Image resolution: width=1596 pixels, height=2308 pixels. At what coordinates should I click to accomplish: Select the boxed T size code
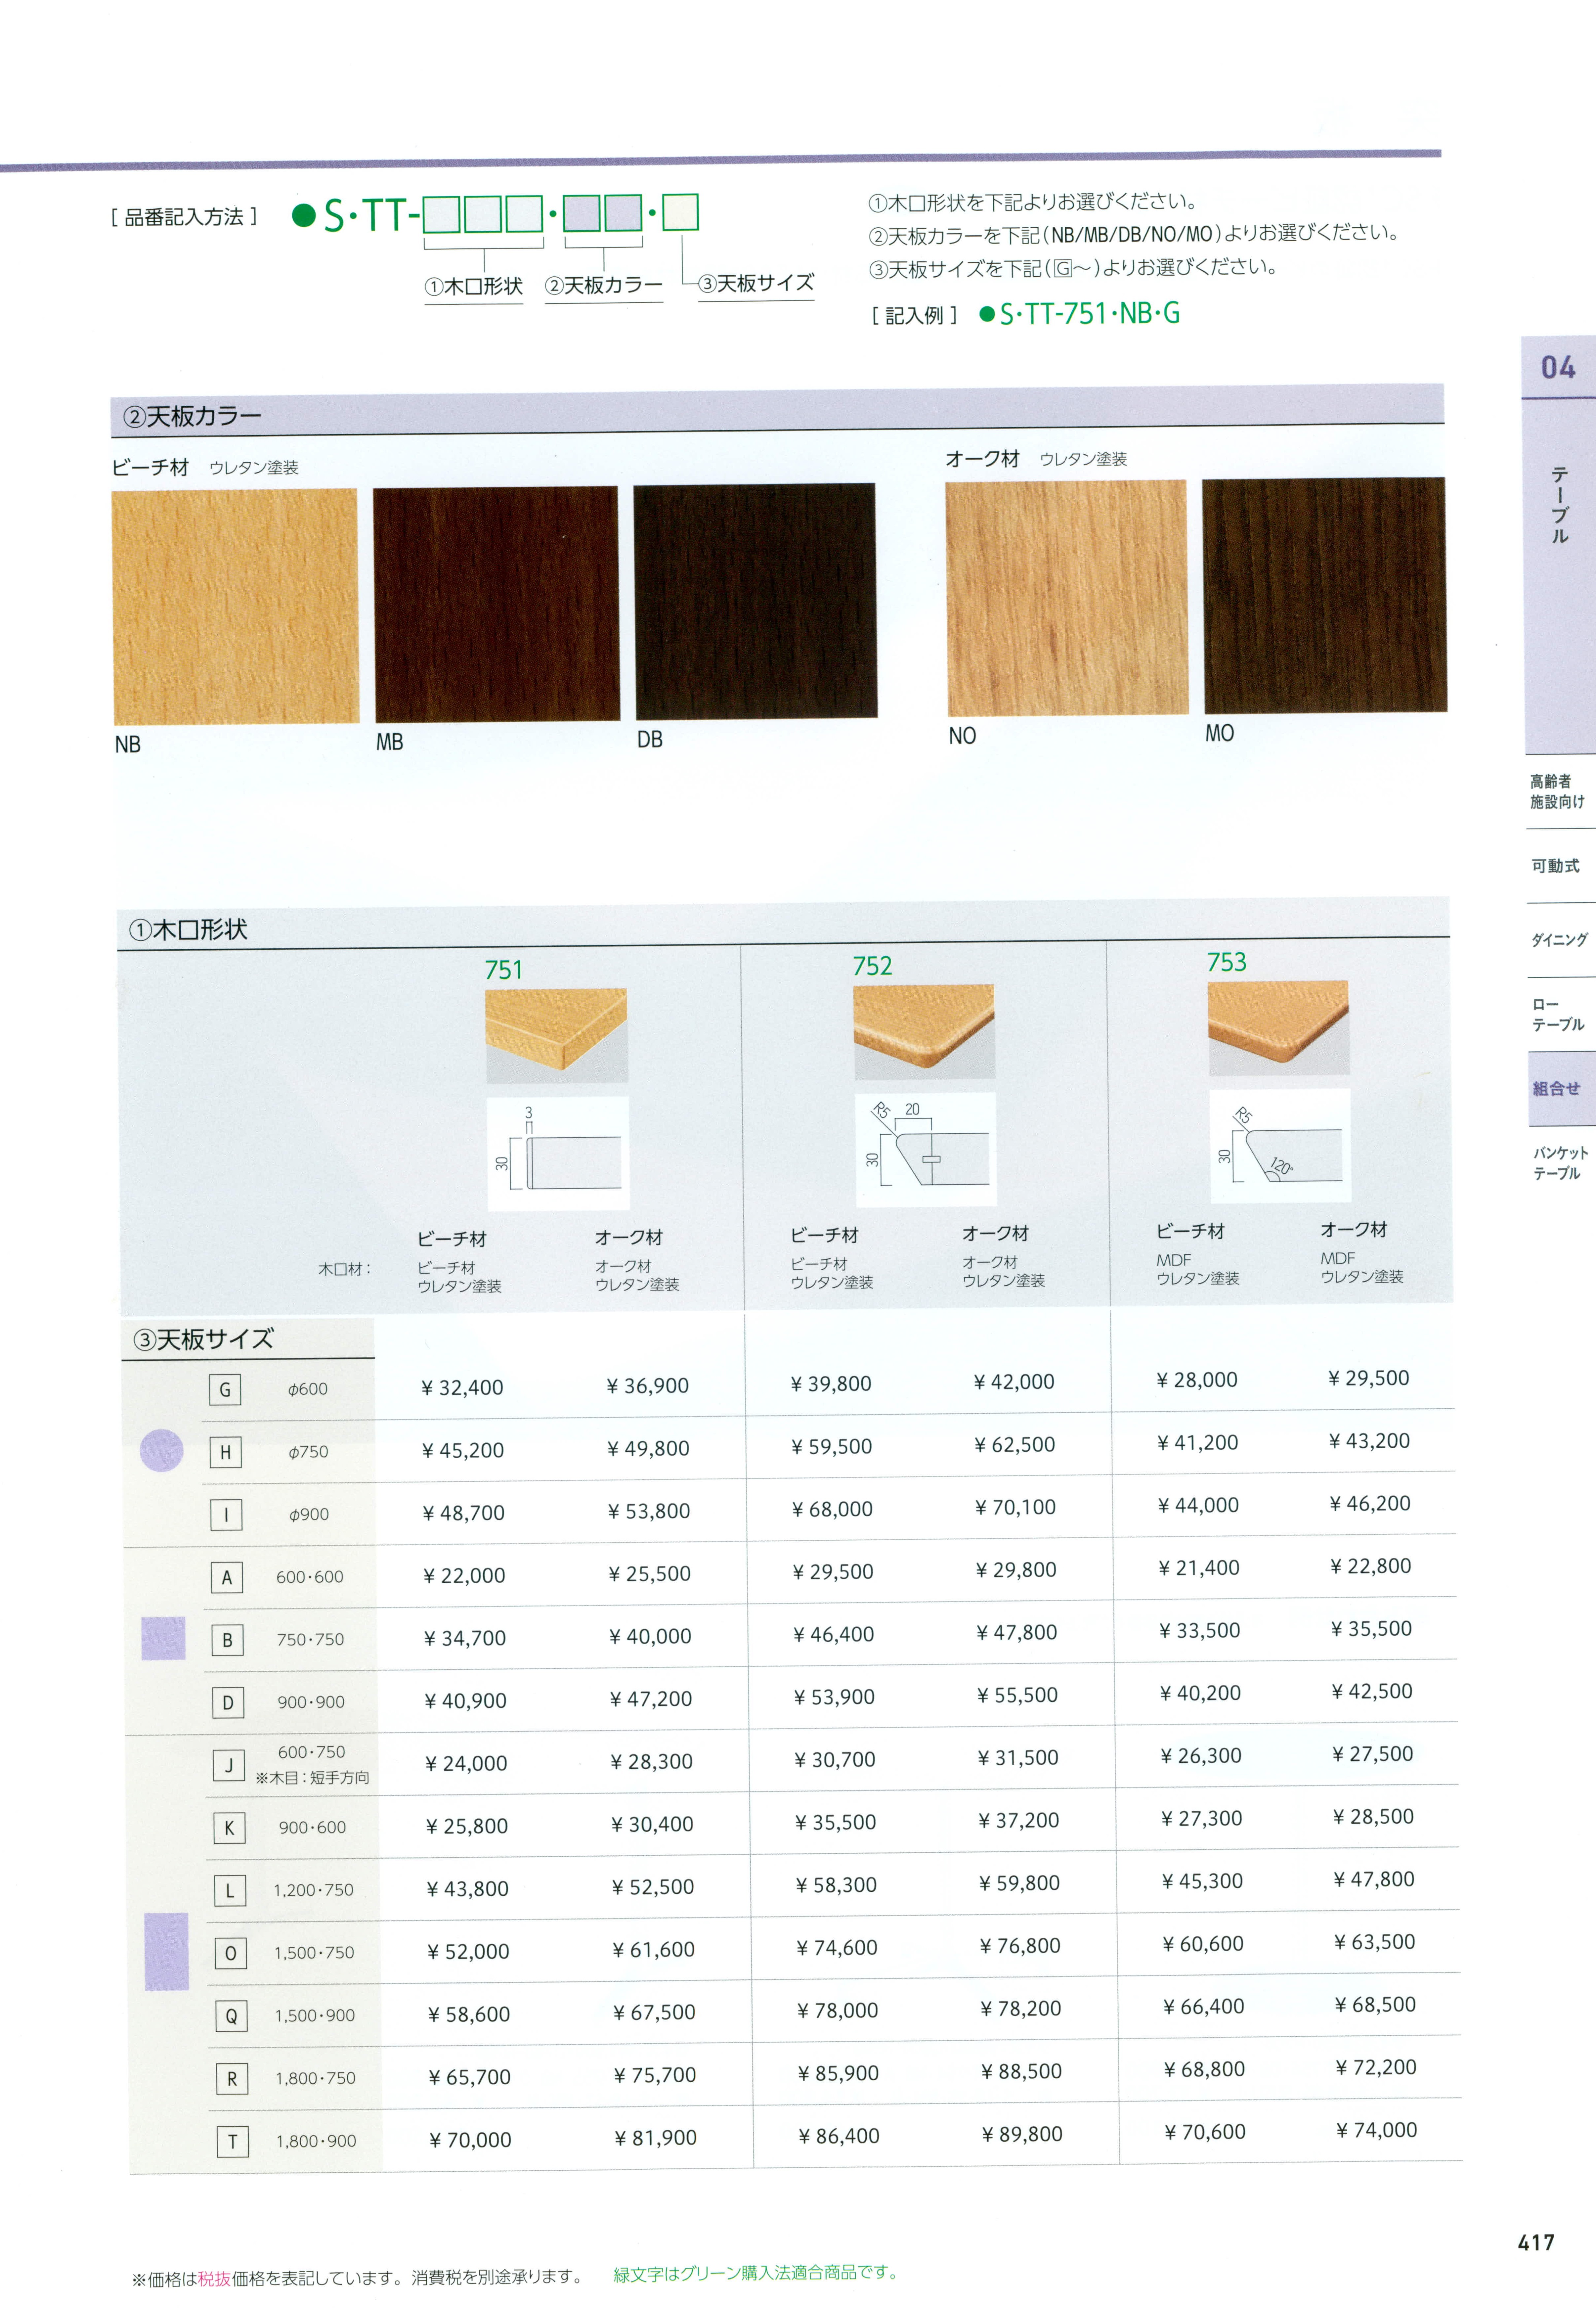[x=233, y=2142]
